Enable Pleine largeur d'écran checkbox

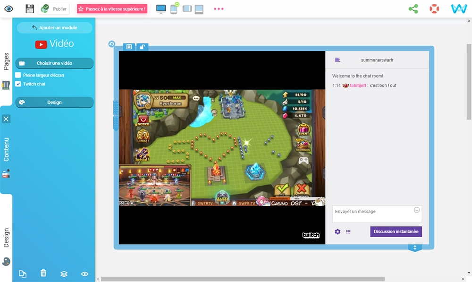click(x=18, y=75)
